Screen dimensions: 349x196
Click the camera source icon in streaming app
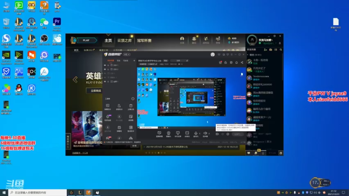(168, 134)
